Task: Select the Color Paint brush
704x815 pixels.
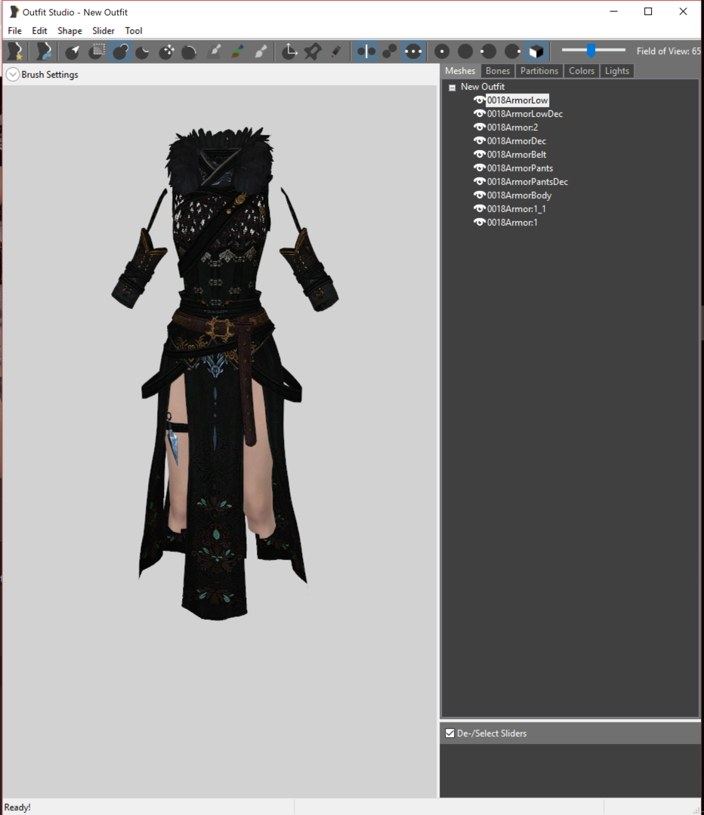Action: pyautogui.click(x=237, y=51)
